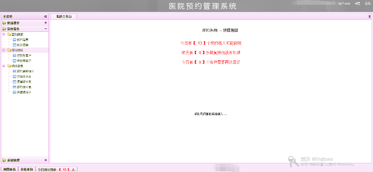Image resolution: width=373 pixels, height=172 pixels.
Task: Select 预约信息 in the tree
Action: point(23,40)
